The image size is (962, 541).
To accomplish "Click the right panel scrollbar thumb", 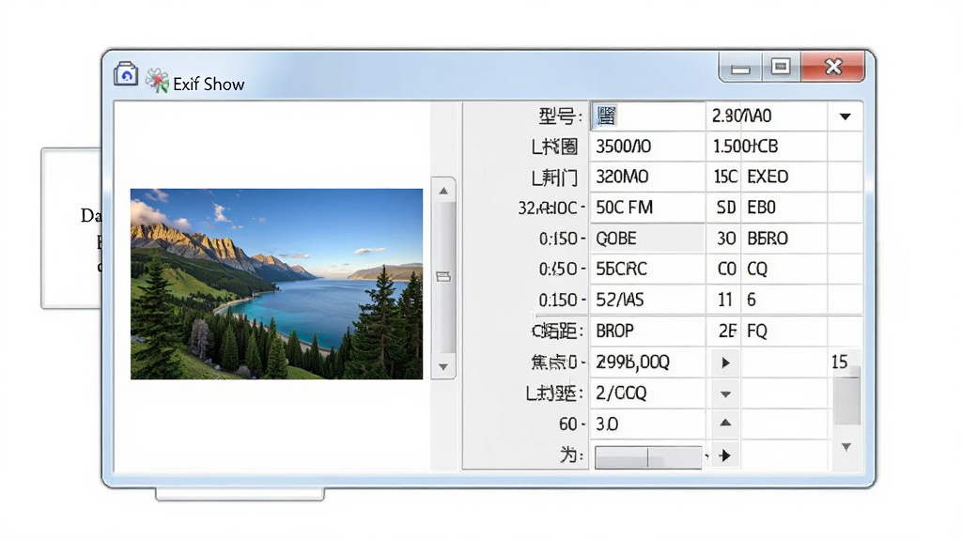I will click(846, 396).
